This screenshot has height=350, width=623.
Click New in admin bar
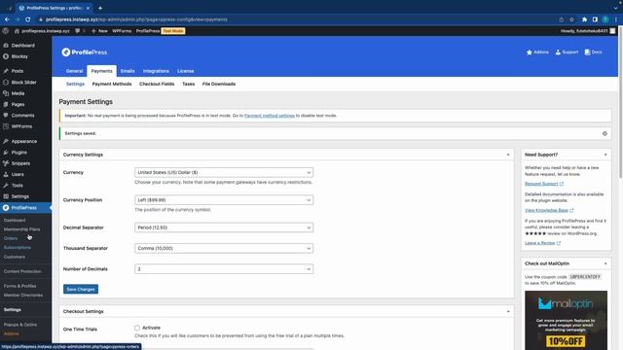pyautogui.click(x=99, y=31)
